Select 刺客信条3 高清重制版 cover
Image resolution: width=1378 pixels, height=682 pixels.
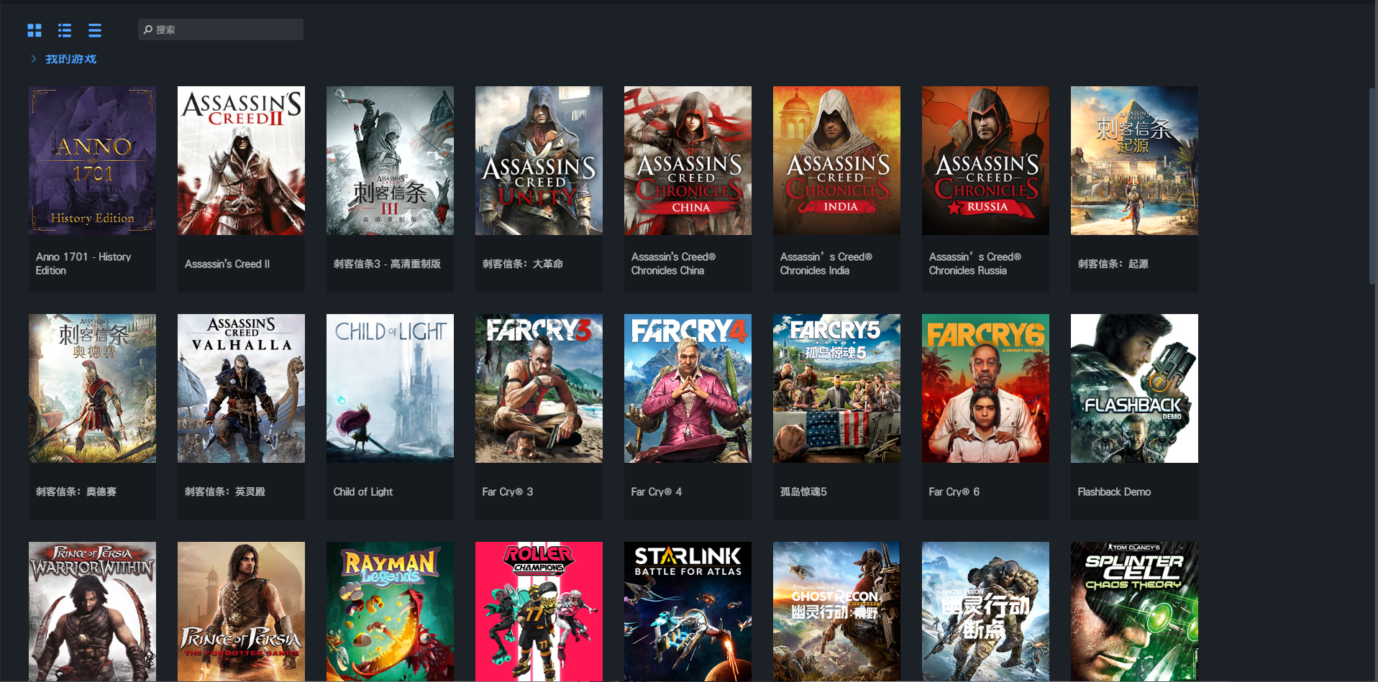[390, 160]
